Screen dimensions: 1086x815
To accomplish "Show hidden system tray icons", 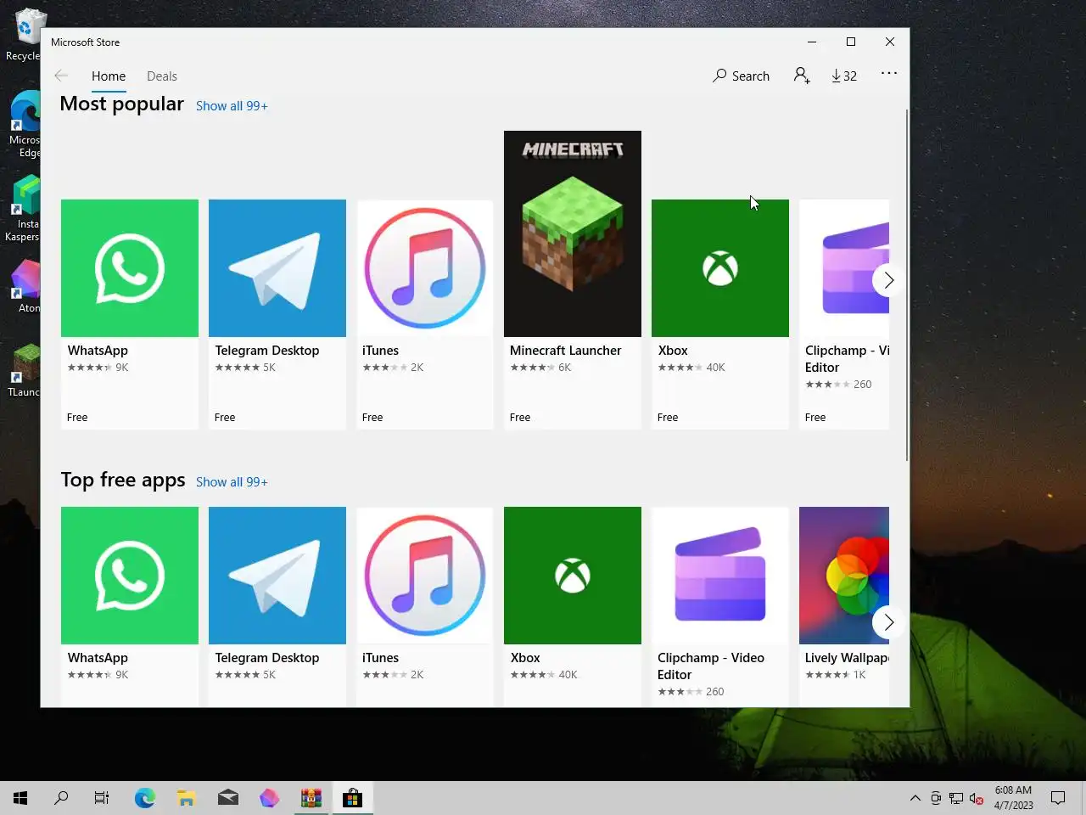I will 915,798.
